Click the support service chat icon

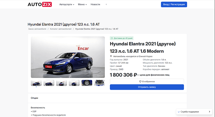[x=179, y=112]
